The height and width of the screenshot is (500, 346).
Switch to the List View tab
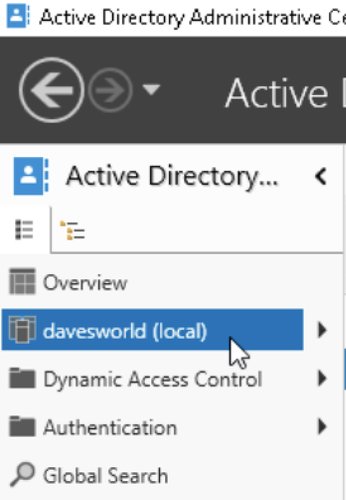coord(24,230)
